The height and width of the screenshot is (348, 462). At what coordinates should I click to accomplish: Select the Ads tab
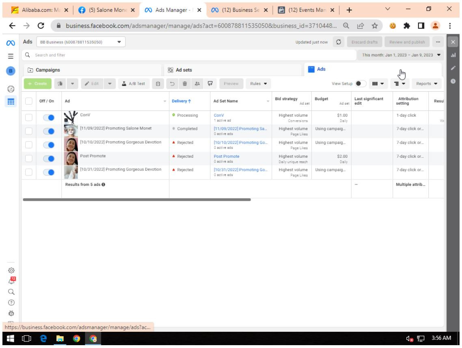coord(373,69)
